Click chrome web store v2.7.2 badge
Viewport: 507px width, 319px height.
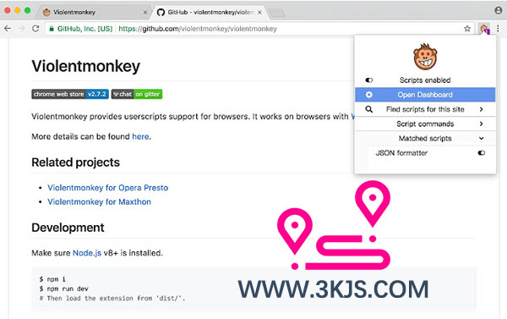pyautogui.click(x=70, y=94)
